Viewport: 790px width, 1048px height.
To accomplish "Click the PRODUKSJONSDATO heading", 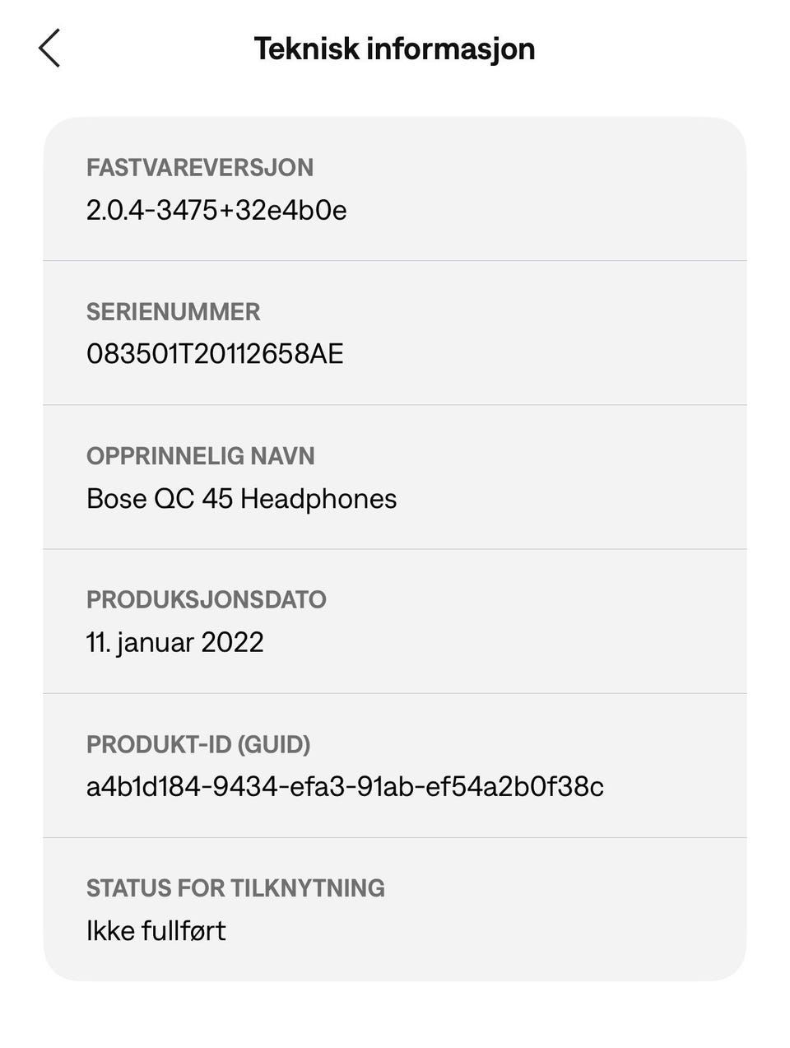I will (x=207, y=599).
